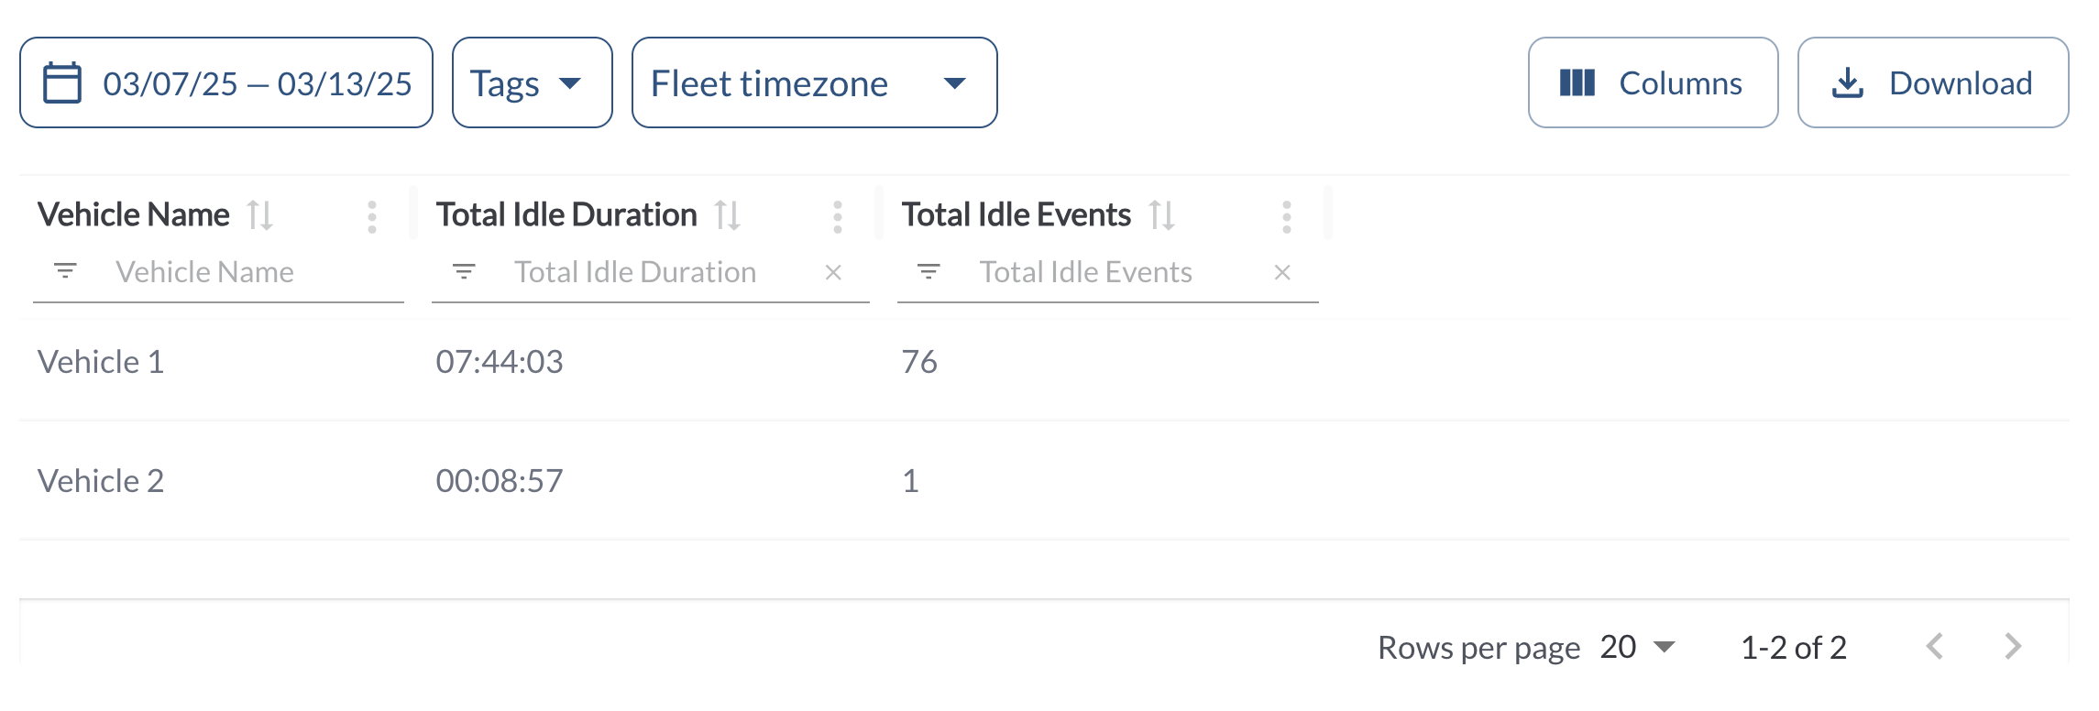2099x711 pixels.
Task: Sort by Total Idle Duration column
Action: tap(728, 215)
